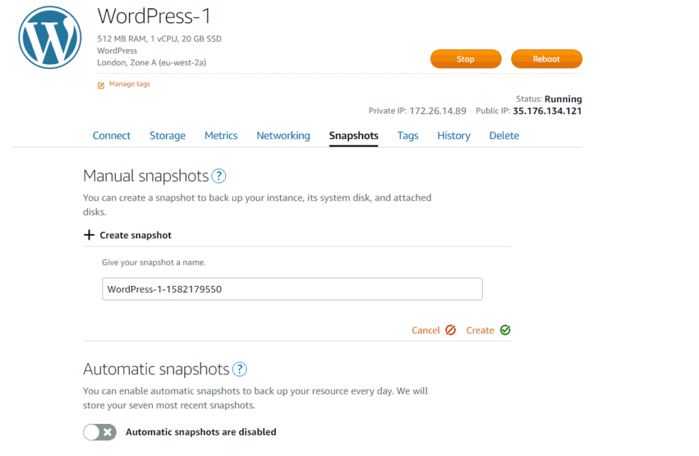Image resolution: width=699 pixels, height=456 pixels.
Task: Click the green Create checkmark icon
Action: [504, 330]
